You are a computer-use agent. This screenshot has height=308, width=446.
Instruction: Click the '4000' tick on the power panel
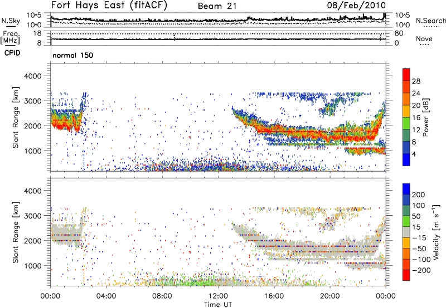click(32, 76)
